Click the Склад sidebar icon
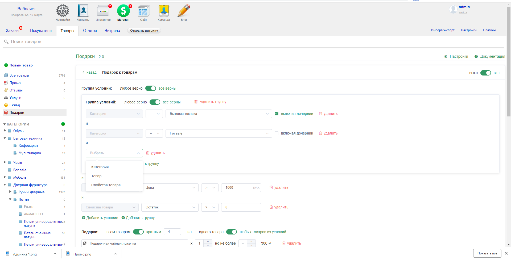511x260 pixels. (6, 105)
